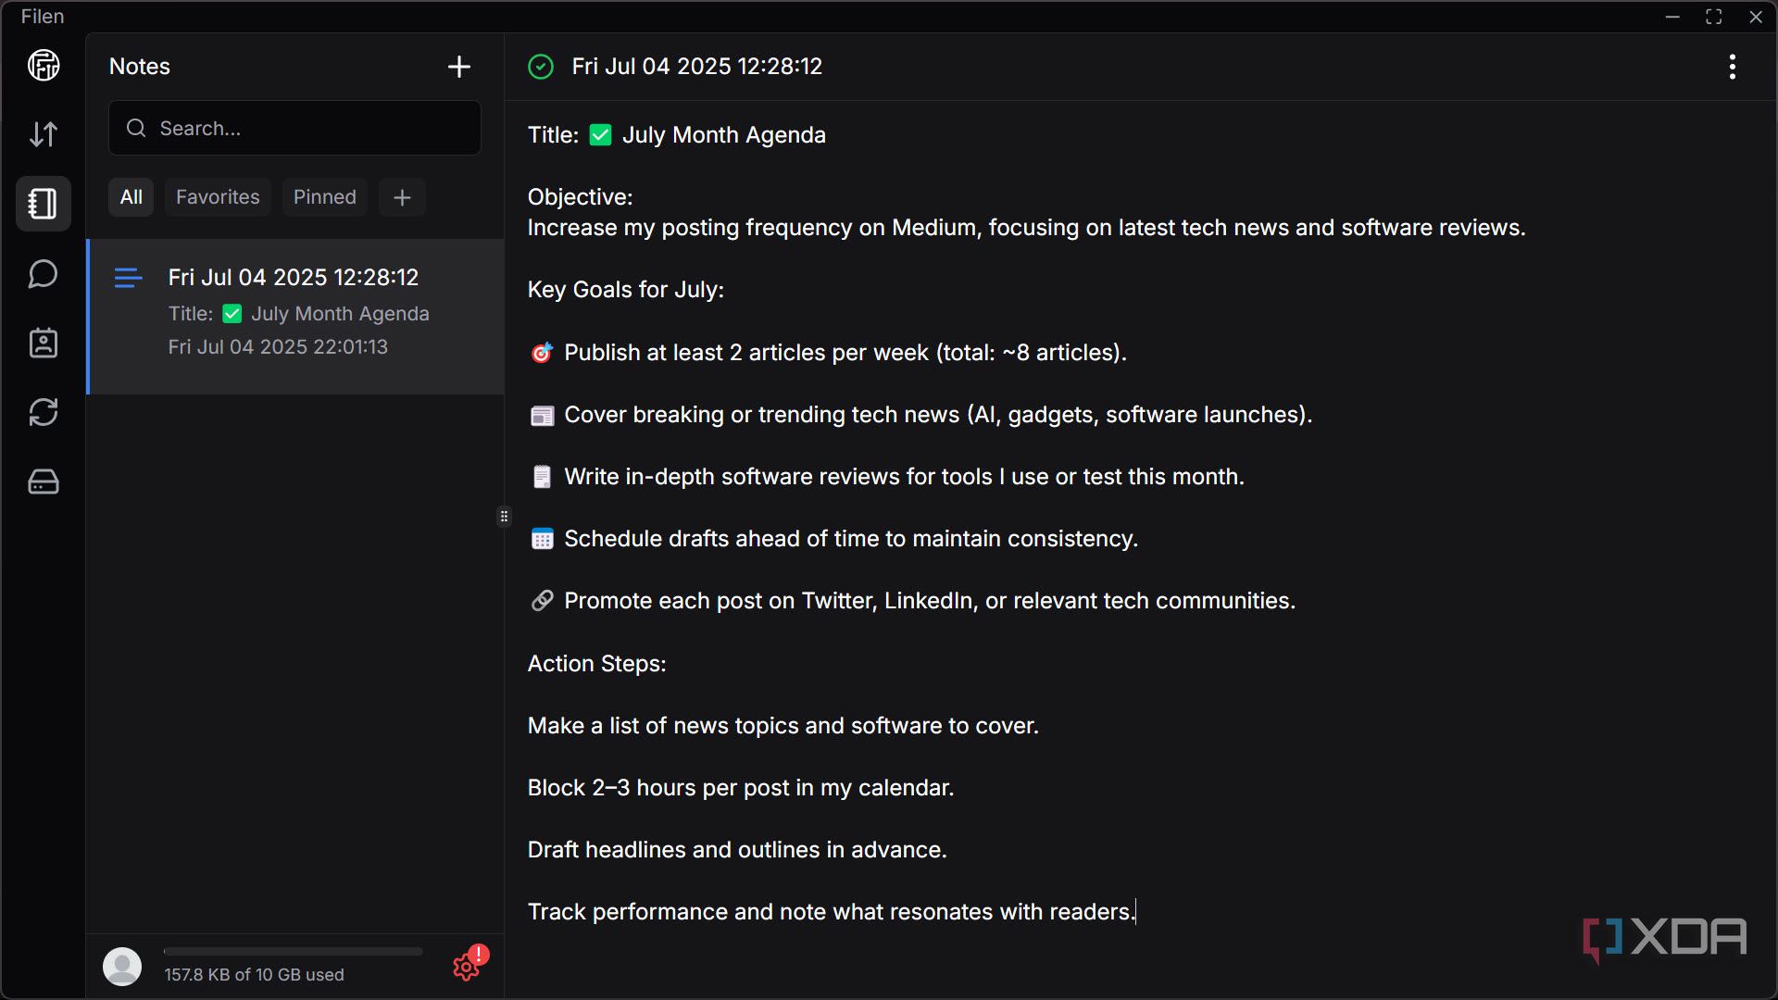Open the Contacts badge icon

tap(44, 343)
